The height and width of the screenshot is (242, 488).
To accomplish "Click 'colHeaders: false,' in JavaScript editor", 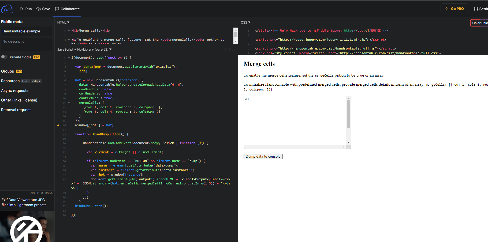I will click(x=96, y=93).
